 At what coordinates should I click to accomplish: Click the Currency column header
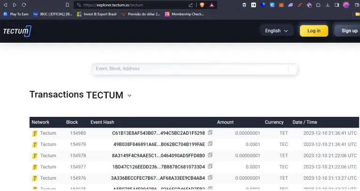pos(274,122)
